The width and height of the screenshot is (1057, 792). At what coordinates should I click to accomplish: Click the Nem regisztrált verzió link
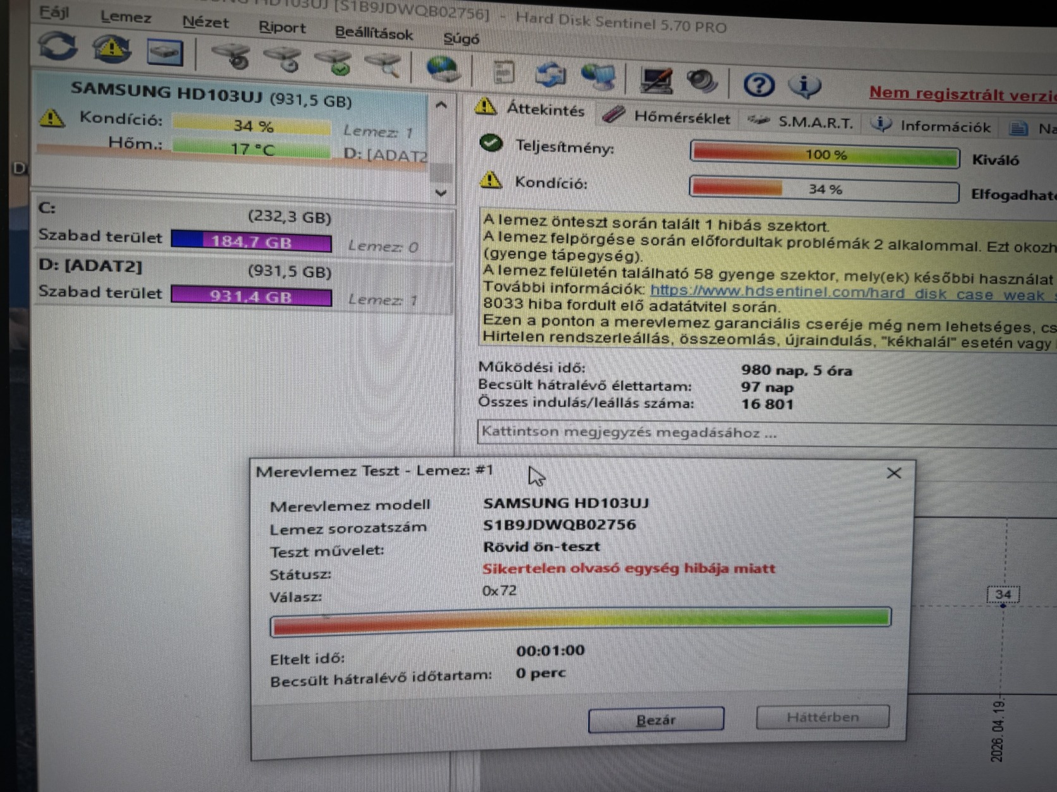coord(962,94)
